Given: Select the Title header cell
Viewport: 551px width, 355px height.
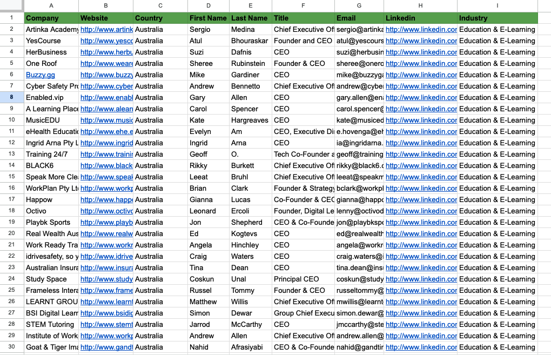Looking at the screenshot, I should (x=303, y=18).
